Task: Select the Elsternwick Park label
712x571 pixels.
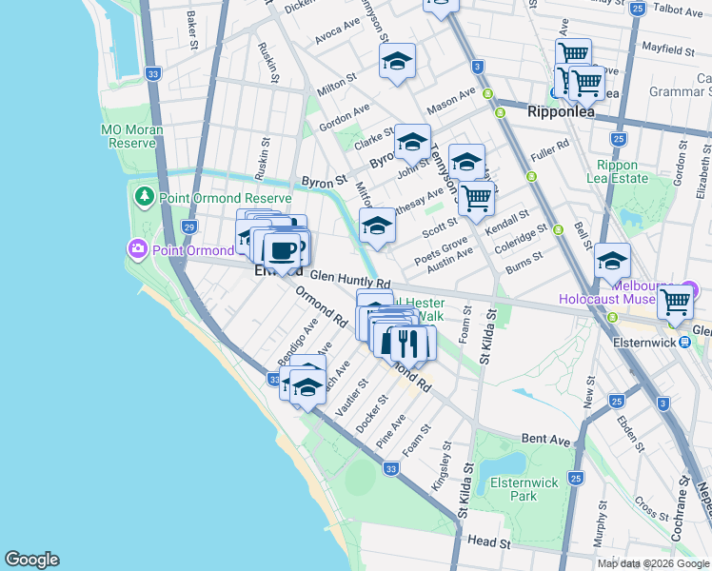Action: [524, 489]
